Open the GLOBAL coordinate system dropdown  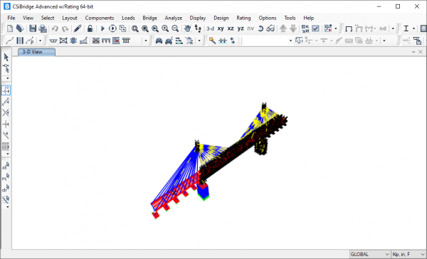tap(370, 254)
